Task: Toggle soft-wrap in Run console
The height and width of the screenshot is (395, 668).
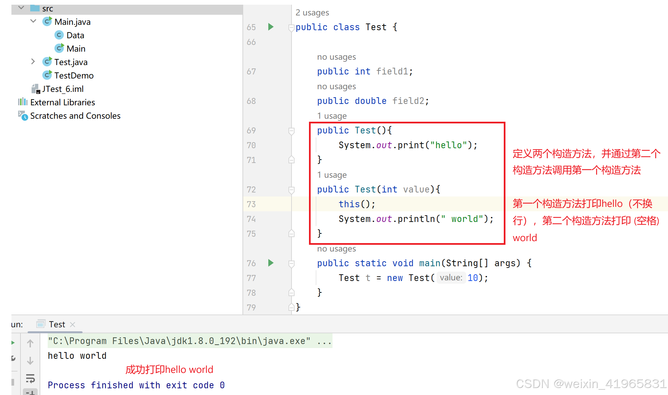Action: click(30, 379)
